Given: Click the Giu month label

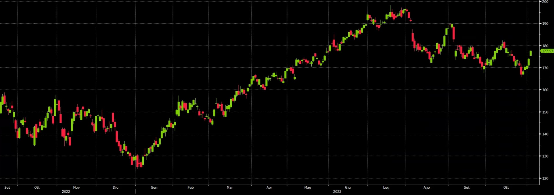Looking at the screenshot, I should click(x=348, y=188).
